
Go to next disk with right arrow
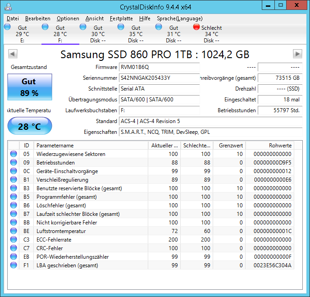tap(297, 54)
